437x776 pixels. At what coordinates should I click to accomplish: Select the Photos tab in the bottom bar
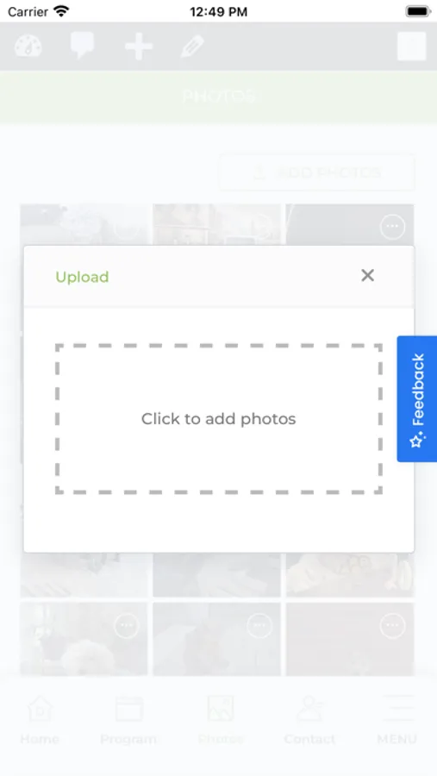pyautogui.click(x=221, y=720)
